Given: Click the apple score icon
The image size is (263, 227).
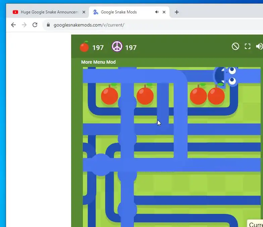Looking at the screenshot, I should (x=84, y=47).
